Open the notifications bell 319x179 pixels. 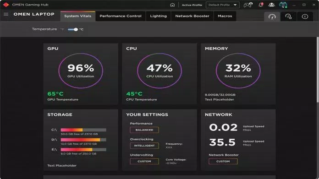tap(261, 5)
